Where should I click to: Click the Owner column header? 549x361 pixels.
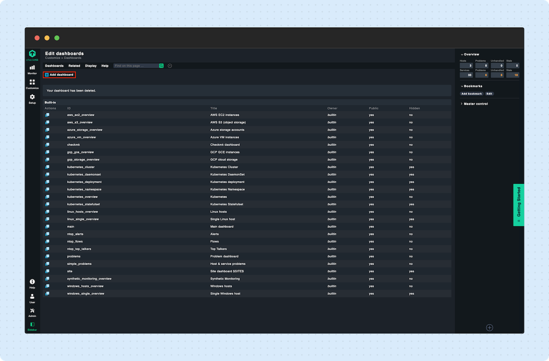click(332, 108)
